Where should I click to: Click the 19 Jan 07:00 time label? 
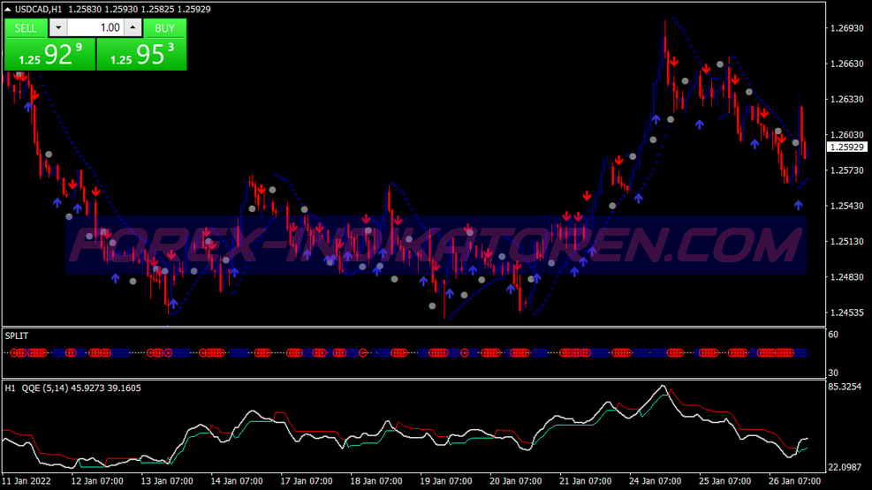[x=446, y=481]
